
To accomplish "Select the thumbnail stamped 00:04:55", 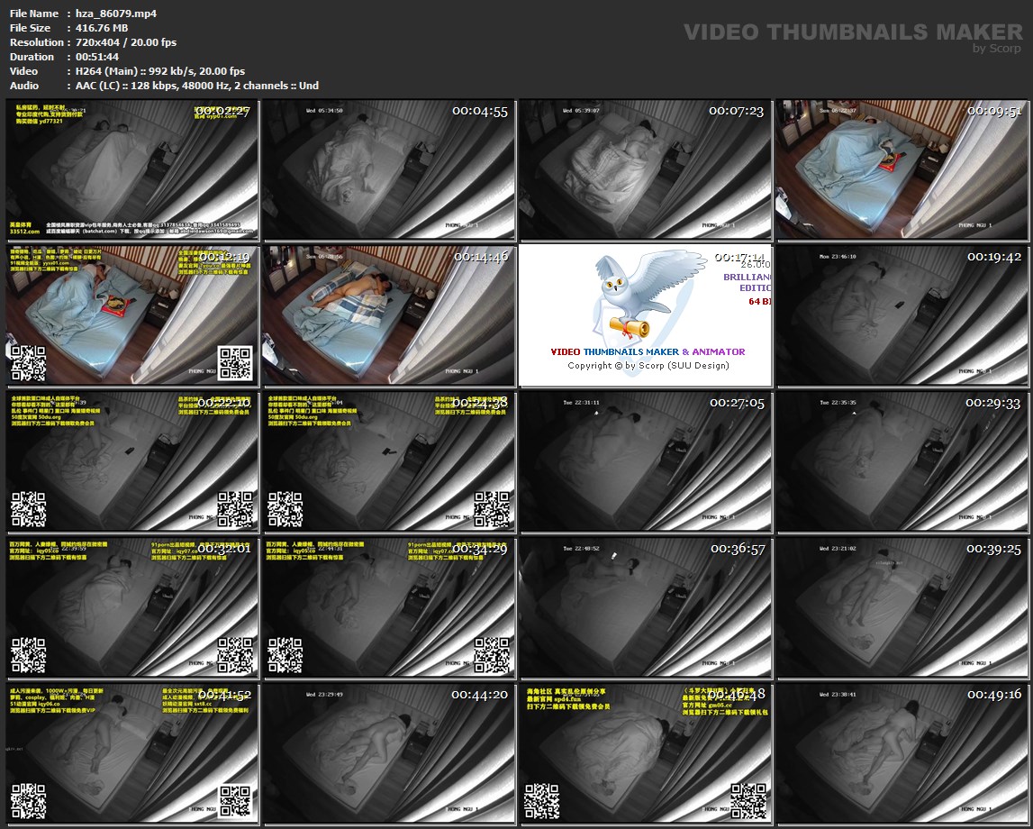I will click(389, 170).
